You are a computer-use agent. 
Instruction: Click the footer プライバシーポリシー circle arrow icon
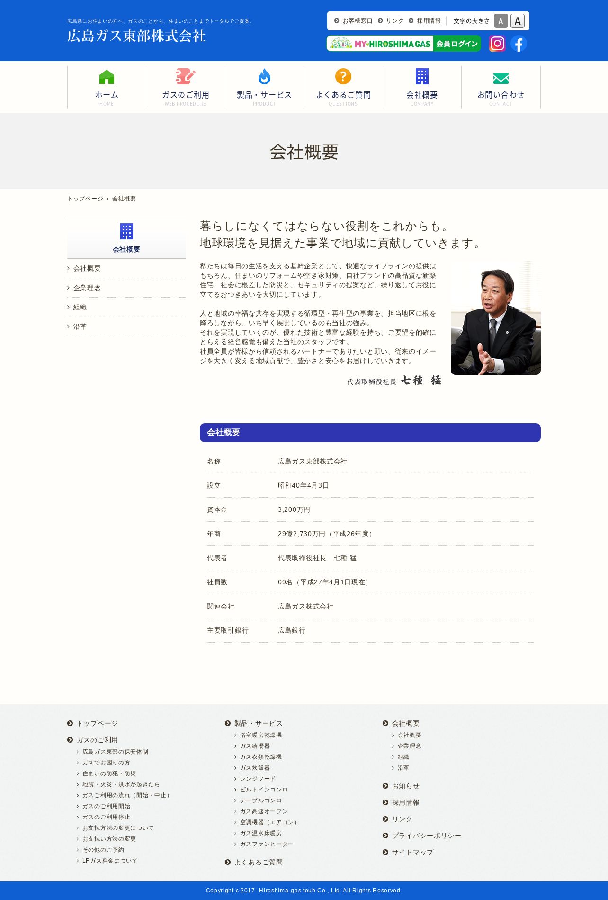[x=385, y=836]
